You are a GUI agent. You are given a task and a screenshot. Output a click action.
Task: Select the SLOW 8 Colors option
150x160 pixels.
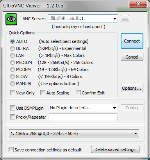pyautogui.click(x=12, y=76)
